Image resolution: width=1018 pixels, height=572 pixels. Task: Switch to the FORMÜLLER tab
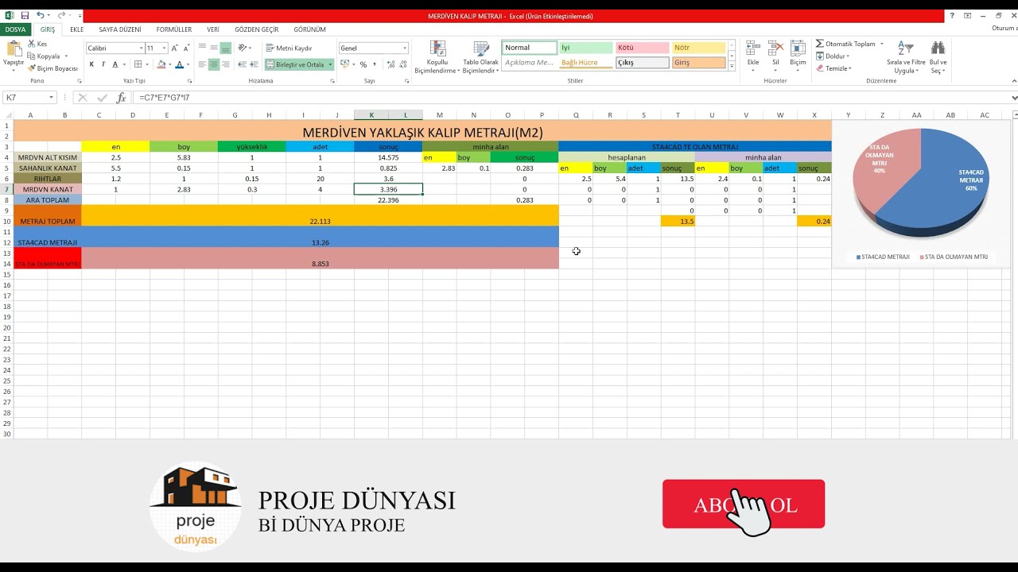click(x=173, y=29)
